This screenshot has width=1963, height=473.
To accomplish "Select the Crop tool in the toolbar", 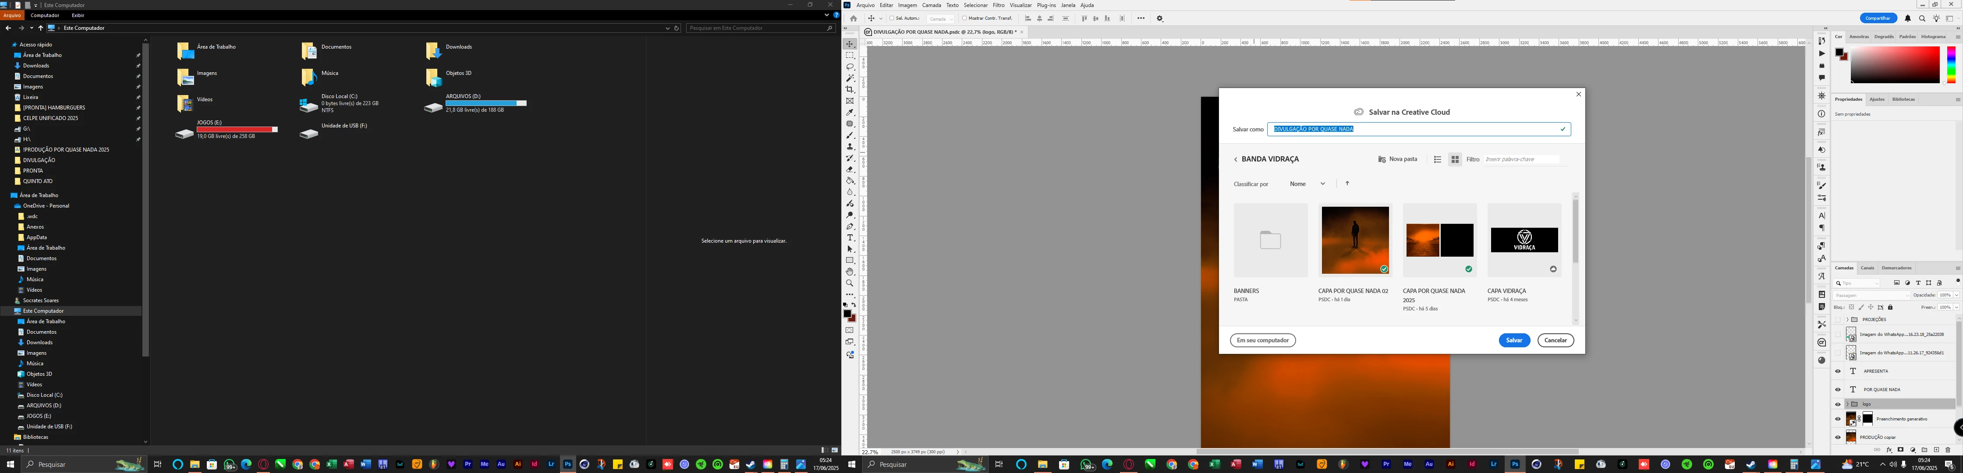I will (x=850, y=90).
